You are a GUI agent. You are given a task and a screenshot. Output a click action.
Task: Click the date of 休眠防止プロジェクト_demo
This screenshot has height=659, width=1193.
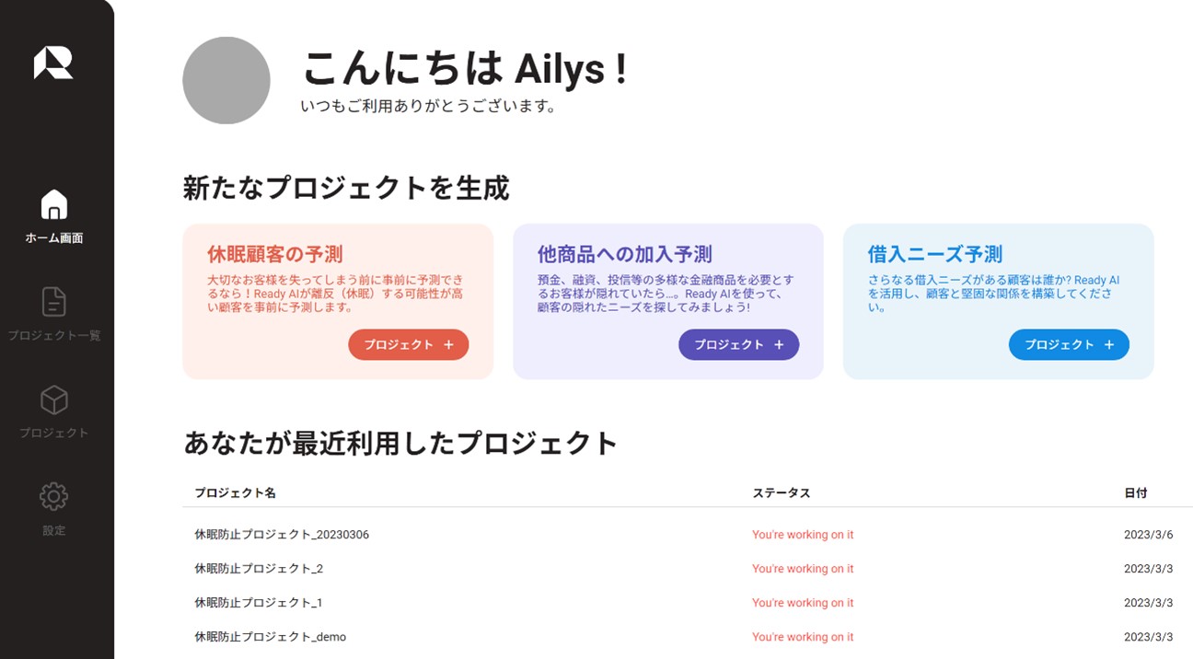(x=1149, y=637)
